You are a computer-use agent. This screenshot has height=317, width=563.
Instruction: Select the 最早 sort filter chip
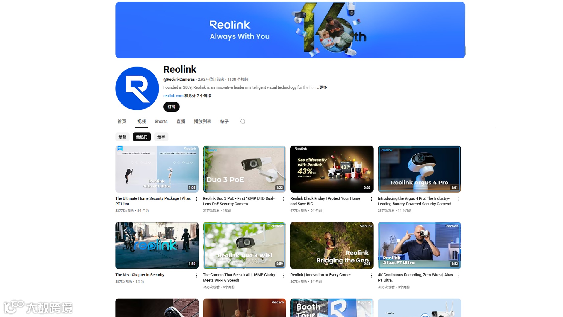(x=161, y=137)
